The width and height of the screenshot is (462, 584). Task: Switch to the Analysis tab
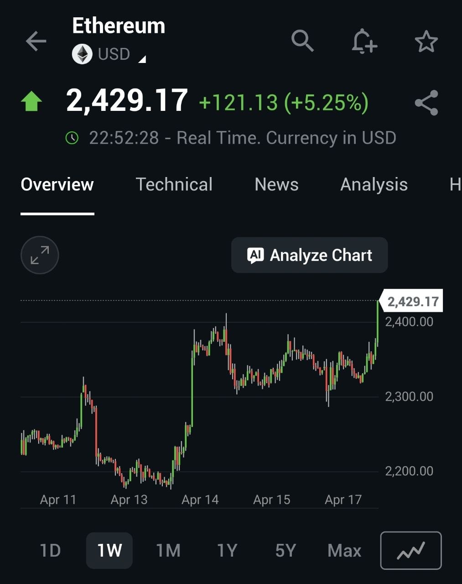click(374, 185)
